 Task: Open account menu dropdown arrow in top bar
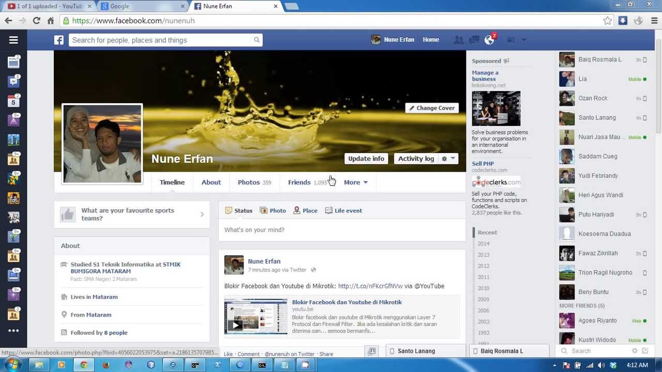click(523, 40)
